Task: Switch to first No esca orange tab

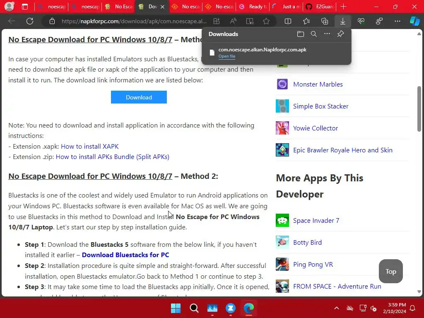Action: point(185,7)
